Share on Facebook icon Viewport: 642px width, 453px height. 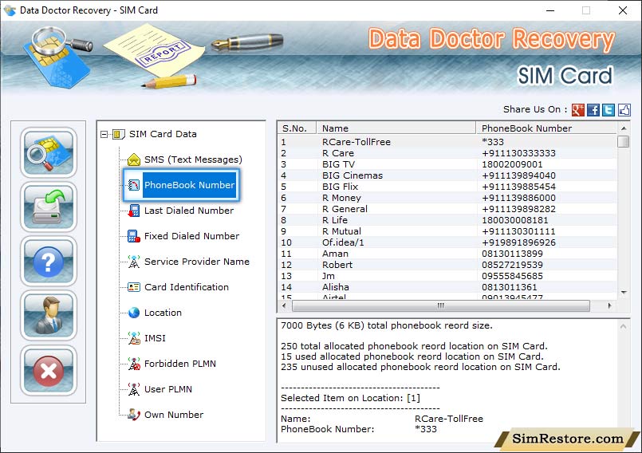pos(593,110)
